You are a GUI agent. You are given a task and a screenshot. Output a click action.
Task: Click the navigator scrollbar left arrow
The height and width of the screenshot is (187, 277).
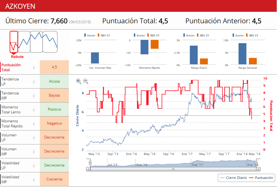point(88,169)
